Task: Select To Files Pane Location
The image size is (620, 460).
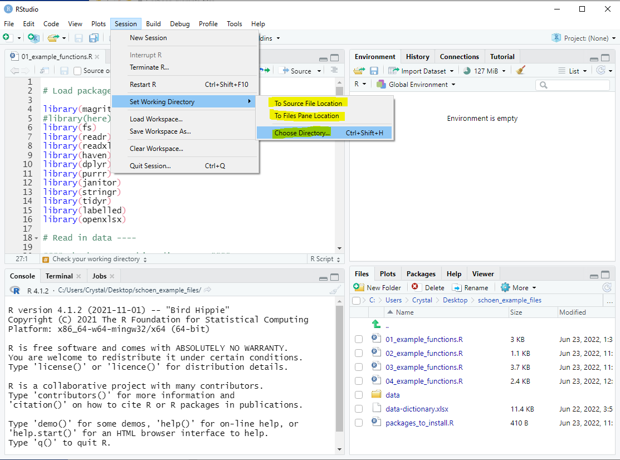Action: tap(307, 116)
